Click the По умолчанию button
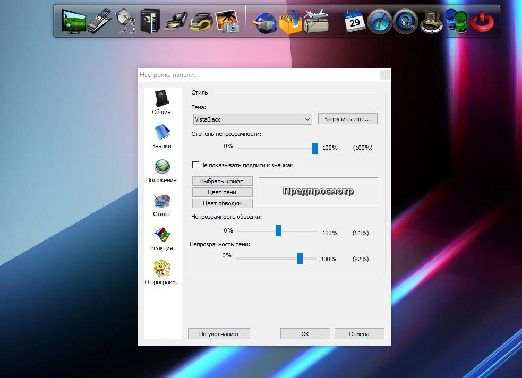This screenshot has width=522, height=378. [219, 334]
